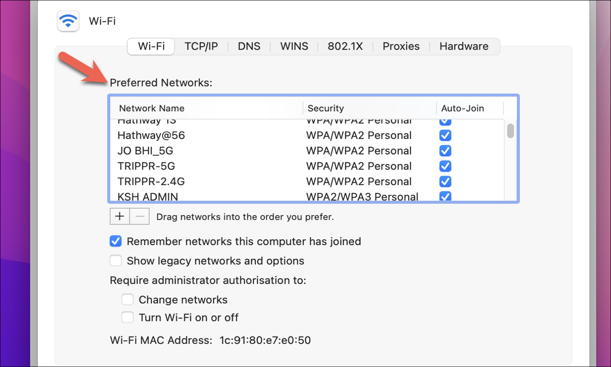Uncheck Auto-Join for JO BHI_5G
The width and height of the screenshot is (611, 367).
click(x=445, y=151)
